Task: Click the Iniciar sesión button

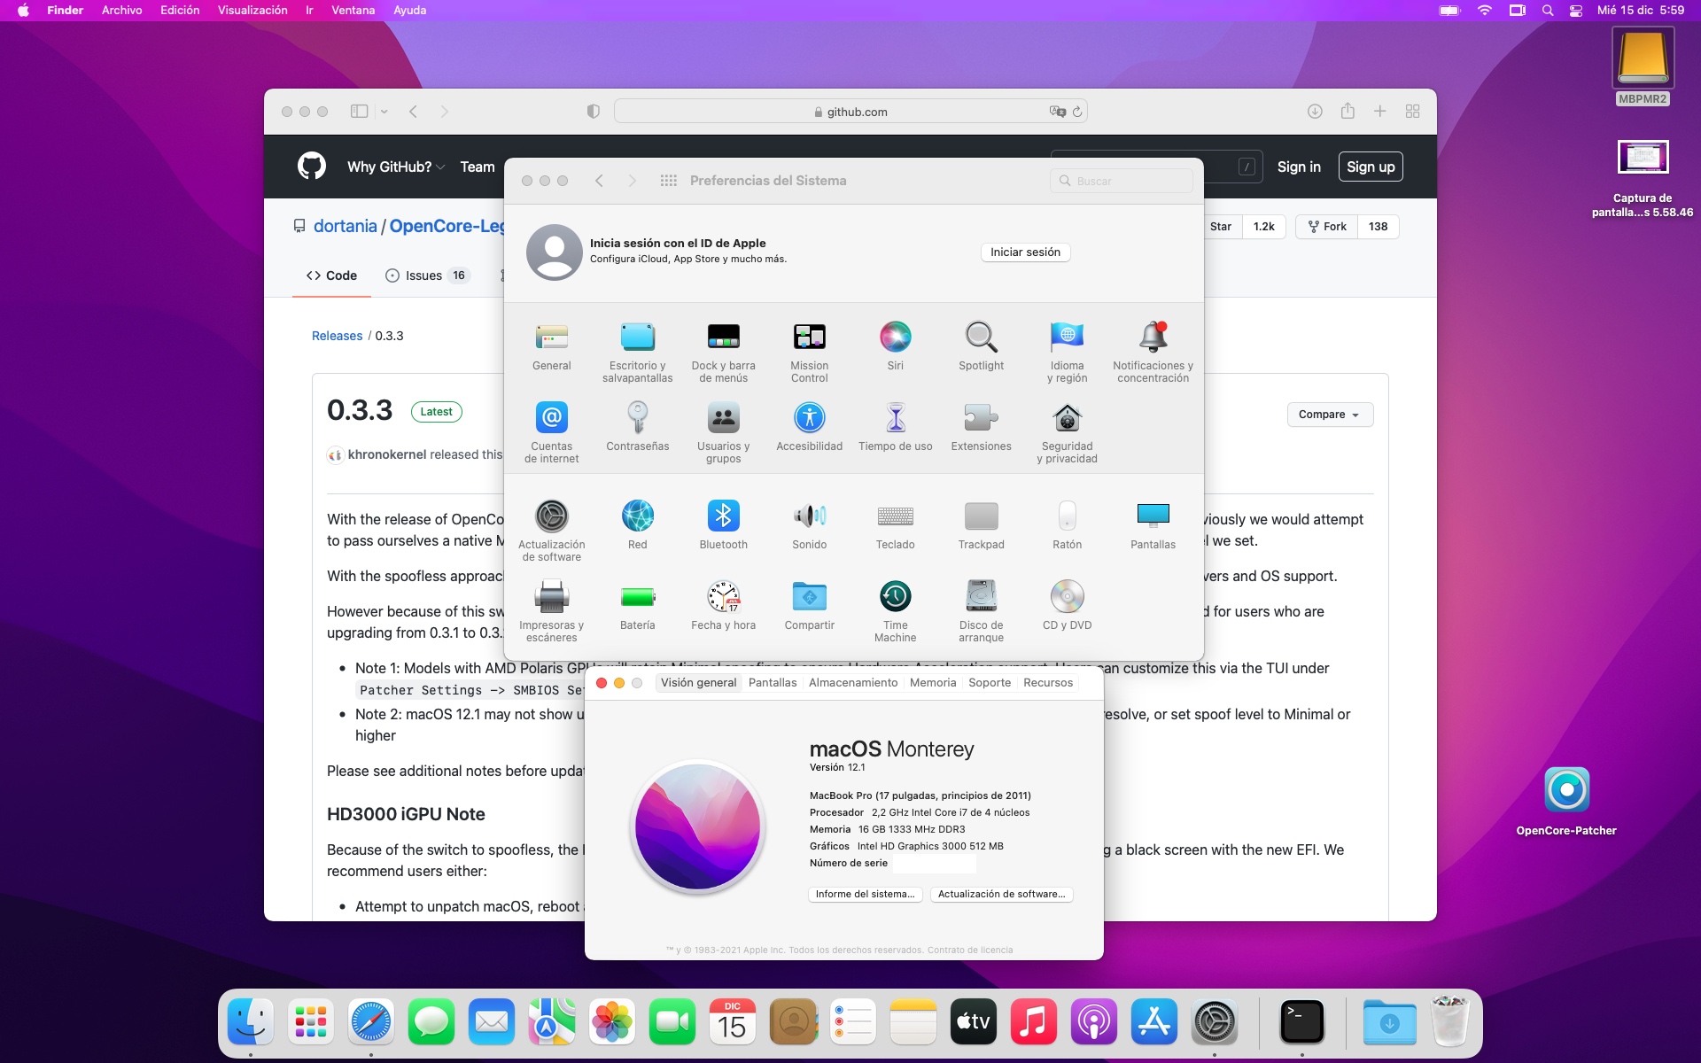Action: (x=1025, y=252)
